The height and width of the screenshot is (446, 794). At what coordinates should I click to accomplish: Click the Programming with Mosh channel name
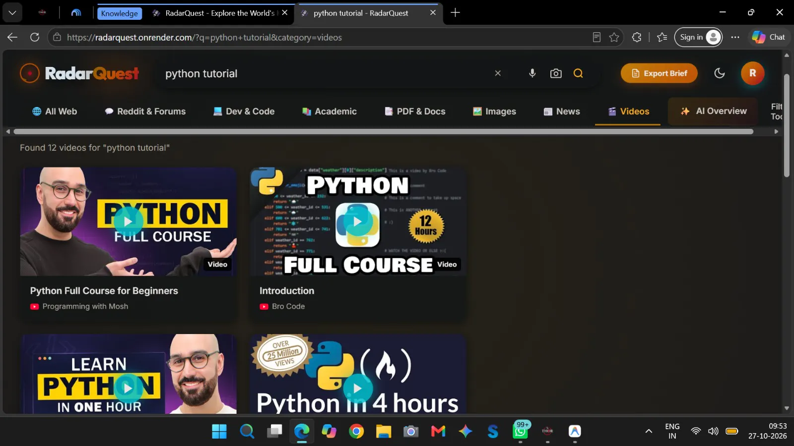pos(85,306)
